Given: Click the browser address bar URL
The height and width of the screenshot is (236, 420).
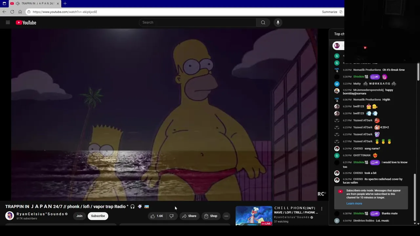Looking at the screenshot, I should (x=65, y=12).
